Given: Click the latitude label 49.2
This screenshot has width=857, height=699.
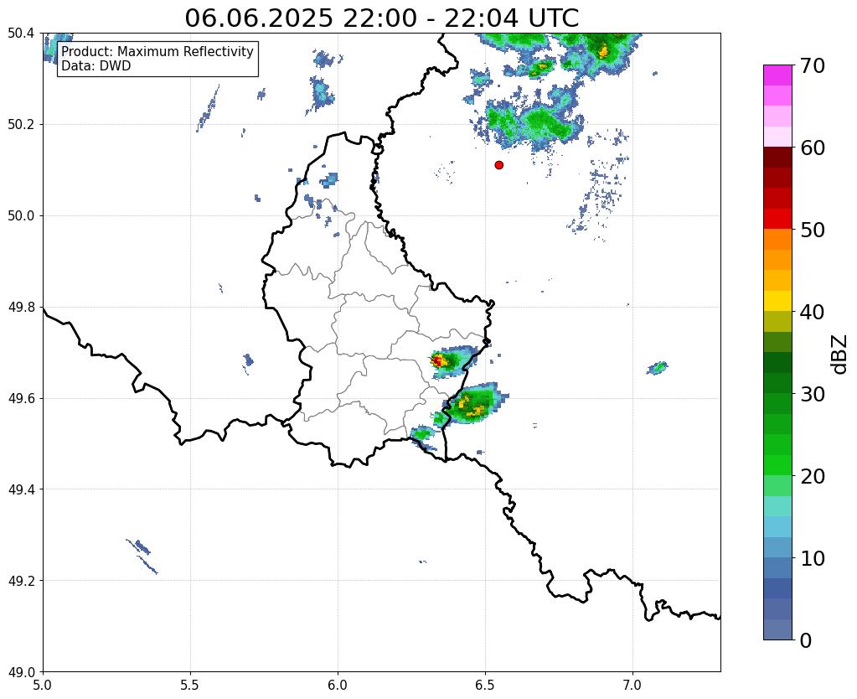Looking at the screenshot, I should click(21, 580).
